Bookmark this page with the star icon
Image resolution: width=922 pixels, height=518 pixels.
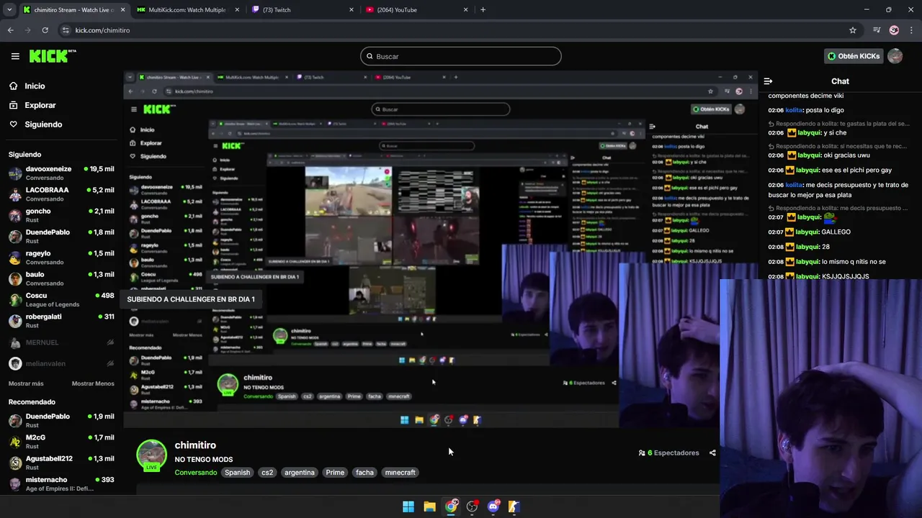pyautogui.click(x=853, y=30)
